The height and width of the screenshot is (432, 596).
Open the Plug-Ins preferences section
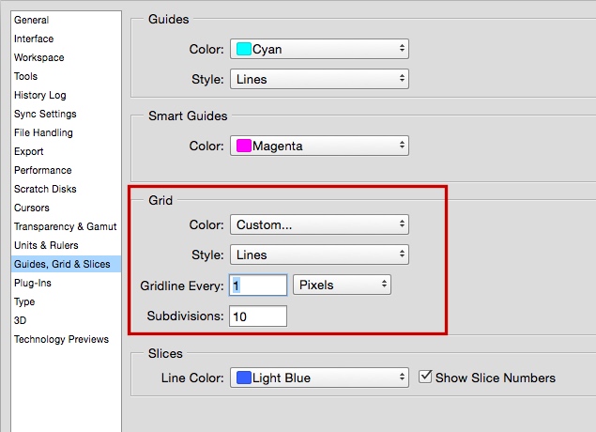click(x=31, y=283)
